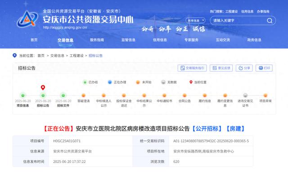
Task: Click the blue 正在办理 legend dot
Action: (110, 82)
